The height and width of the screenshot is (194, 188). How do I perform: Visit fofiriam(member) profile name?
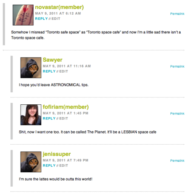click(x=66, y=107)
